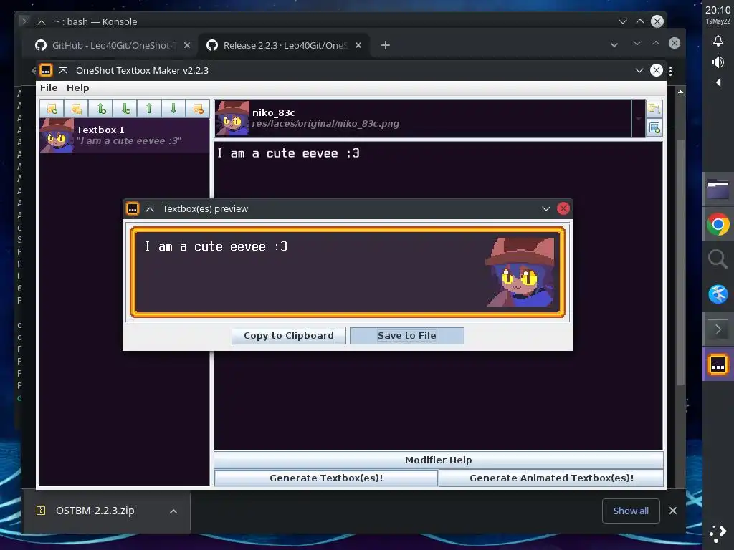Image resolution: width=734 pixels, height=550 pixels.
Task: Click the add new textbox icon
Action: click(x=52, y=109)
